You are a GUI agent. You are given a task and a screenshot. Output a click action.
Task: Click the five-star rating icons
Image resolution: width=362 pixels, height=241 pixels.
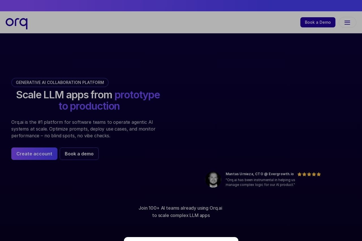(x=309, y=174)
